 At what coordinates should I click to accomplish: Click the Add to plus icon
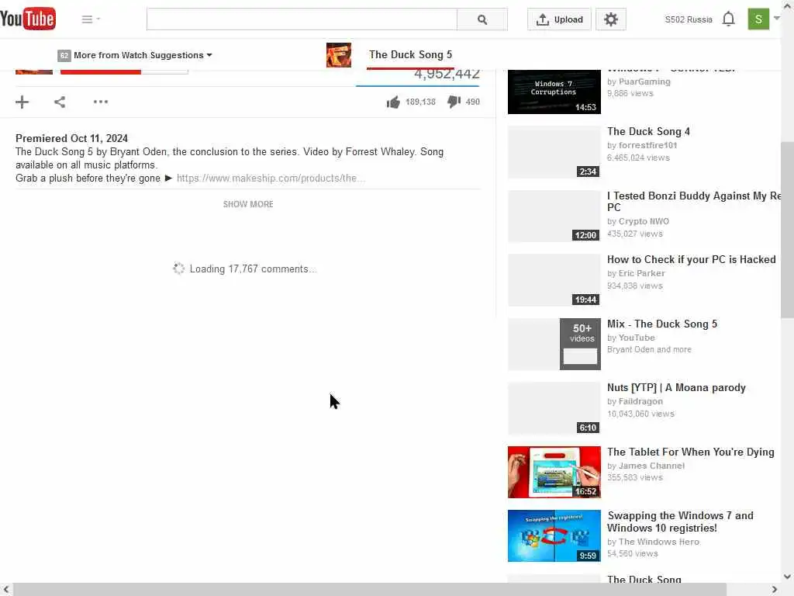[22, 102]
